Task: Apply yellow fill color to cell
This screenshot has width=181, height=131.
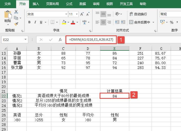Action: pyautogui.click(x=64, y=22)
